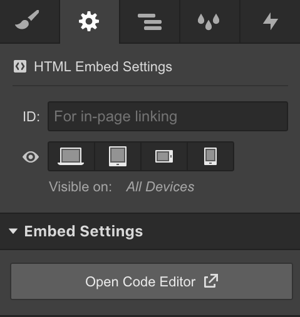This screenshot has height=317, width=300.
Task: Click the external link arrow icon
Action: click(211, 281)
